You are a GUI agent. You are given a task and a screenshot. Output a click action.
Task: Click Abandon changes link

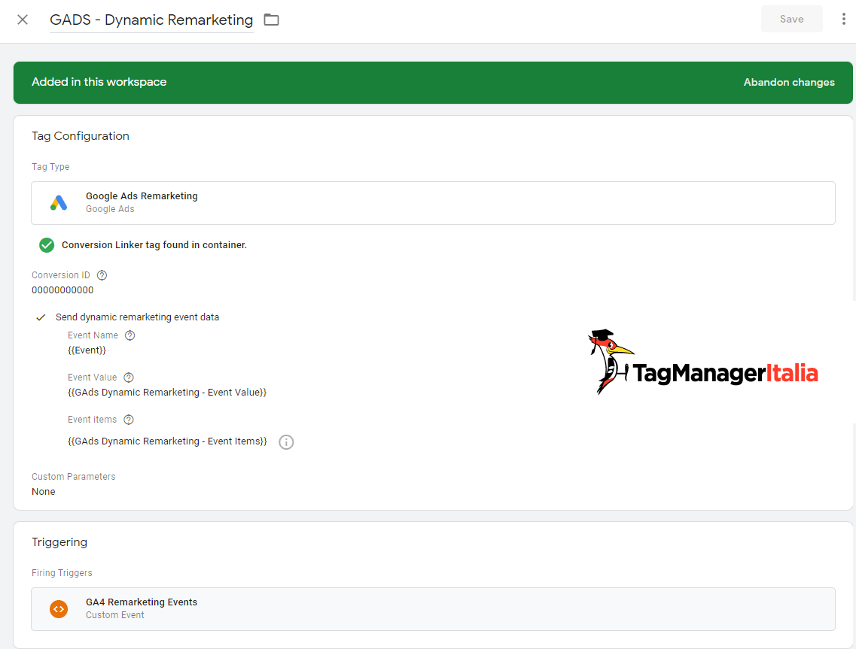788,83
